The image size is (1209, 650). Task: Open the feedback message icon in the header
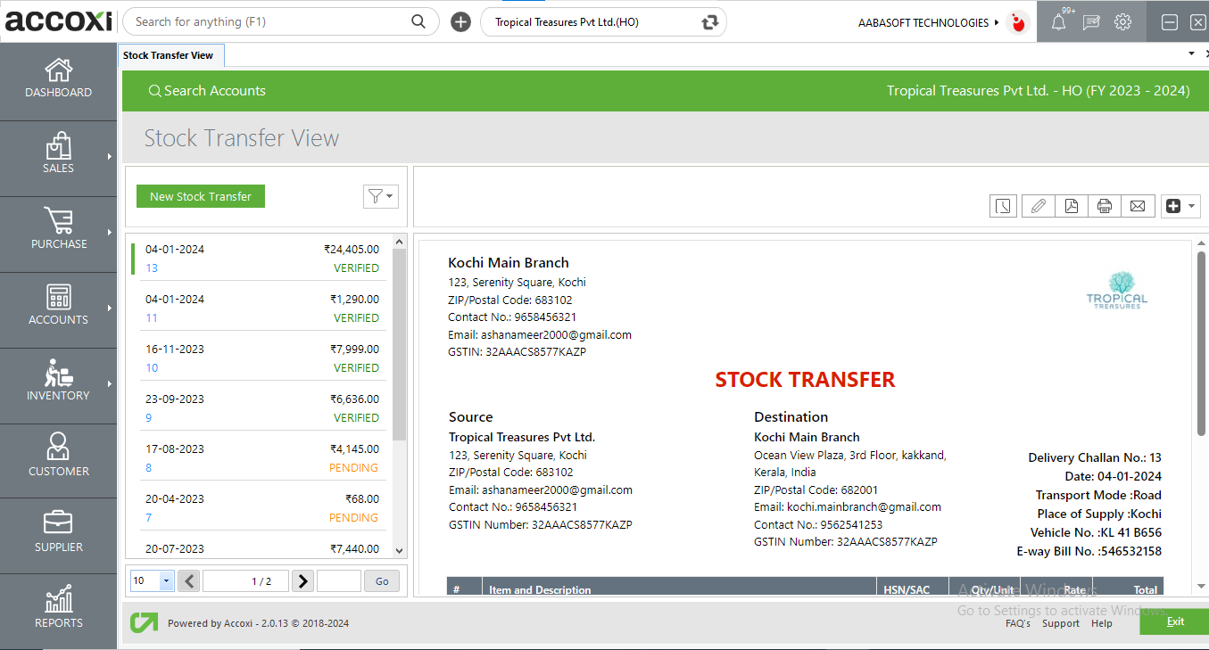[1090, 21]
